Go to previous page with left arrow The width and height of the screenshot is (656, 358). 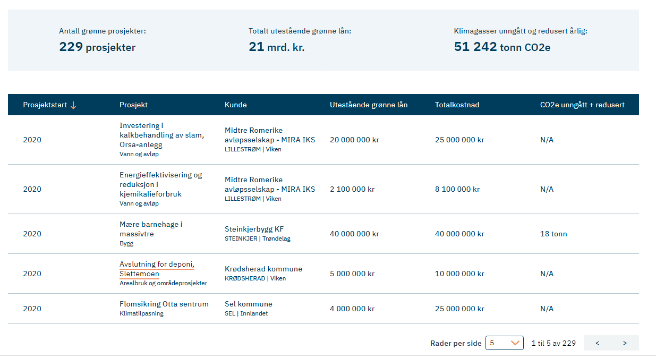pyautogui.click(x=598, y=343)
